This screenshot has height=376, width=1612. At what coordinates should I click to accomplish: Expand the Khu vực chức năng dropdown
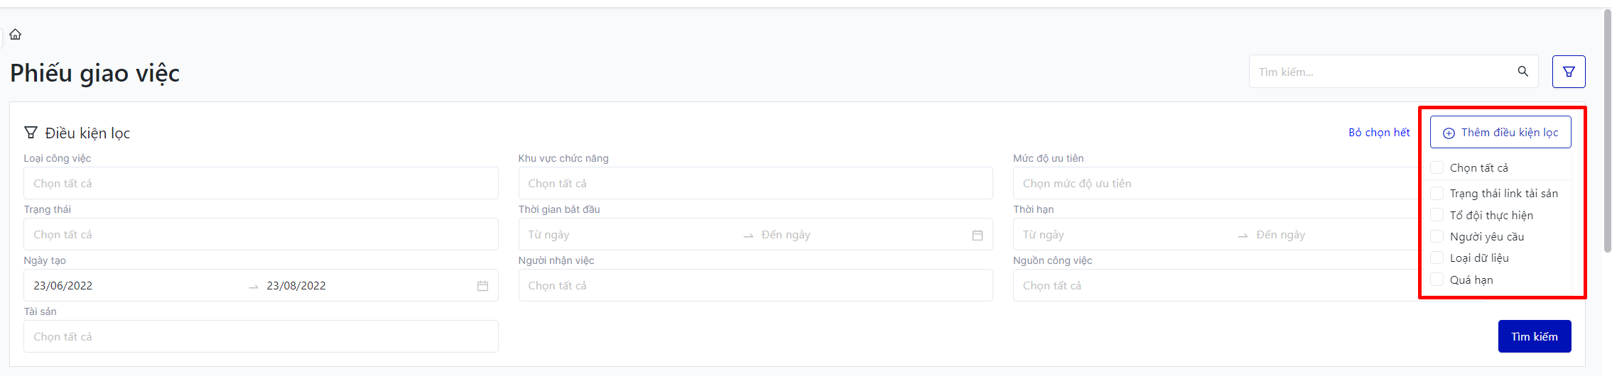pyautogui.click(x=755, y=184)
